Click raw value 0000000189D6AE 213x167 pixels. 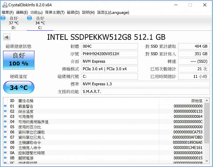pos(188,143)
